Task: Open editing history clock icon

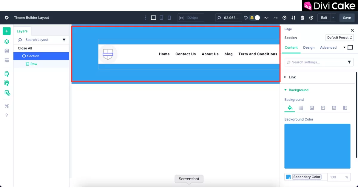Action: click(x=284, y=18)
